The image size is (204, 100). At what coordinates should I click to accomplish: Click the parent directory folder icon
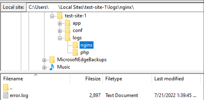point(6,87)
